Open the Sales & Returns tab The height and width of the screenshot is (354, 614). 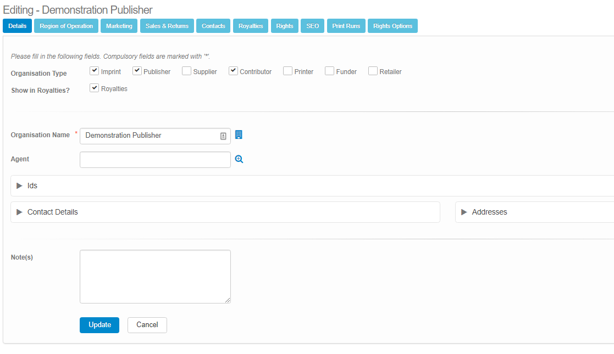pyautogui.click(x=167, y=26)
